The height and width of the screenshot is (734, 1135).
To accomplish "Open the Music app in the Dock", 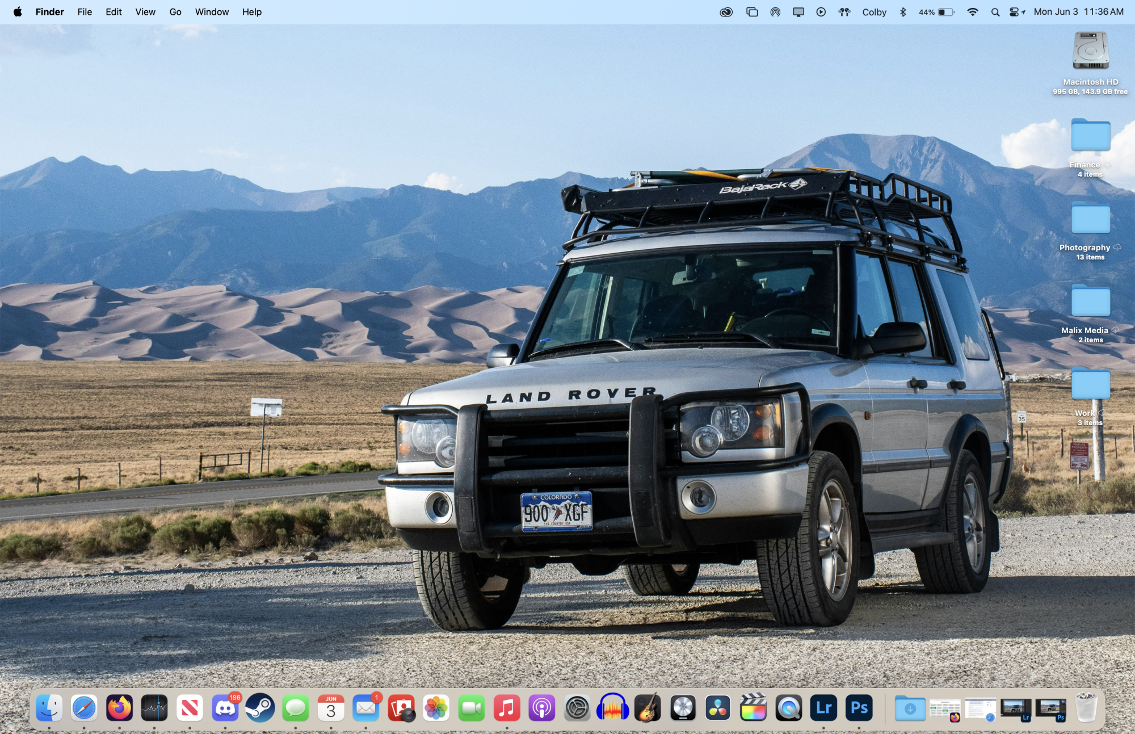I will coord(507,708).
